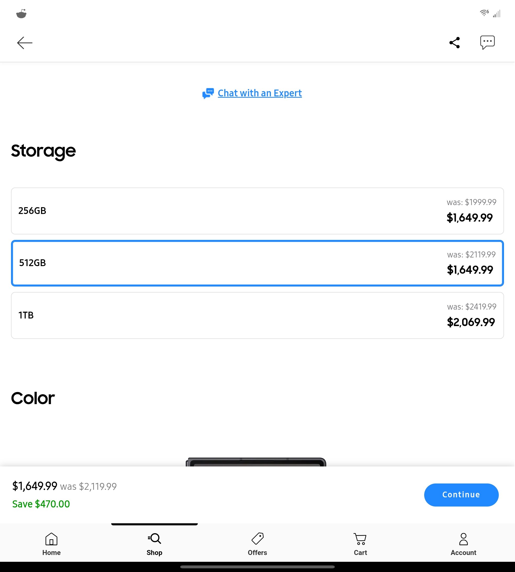Tap the Account person icon
The image size is (515, 572).
(463, 539)
